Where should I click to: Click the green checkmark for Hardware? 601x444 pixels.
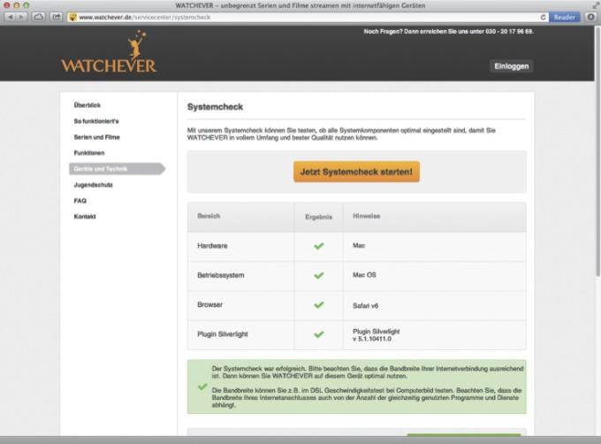pos(318,246)
